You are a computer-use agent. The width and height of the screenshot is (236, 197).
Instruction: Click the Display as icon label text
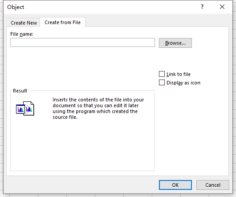pos(183,83)
